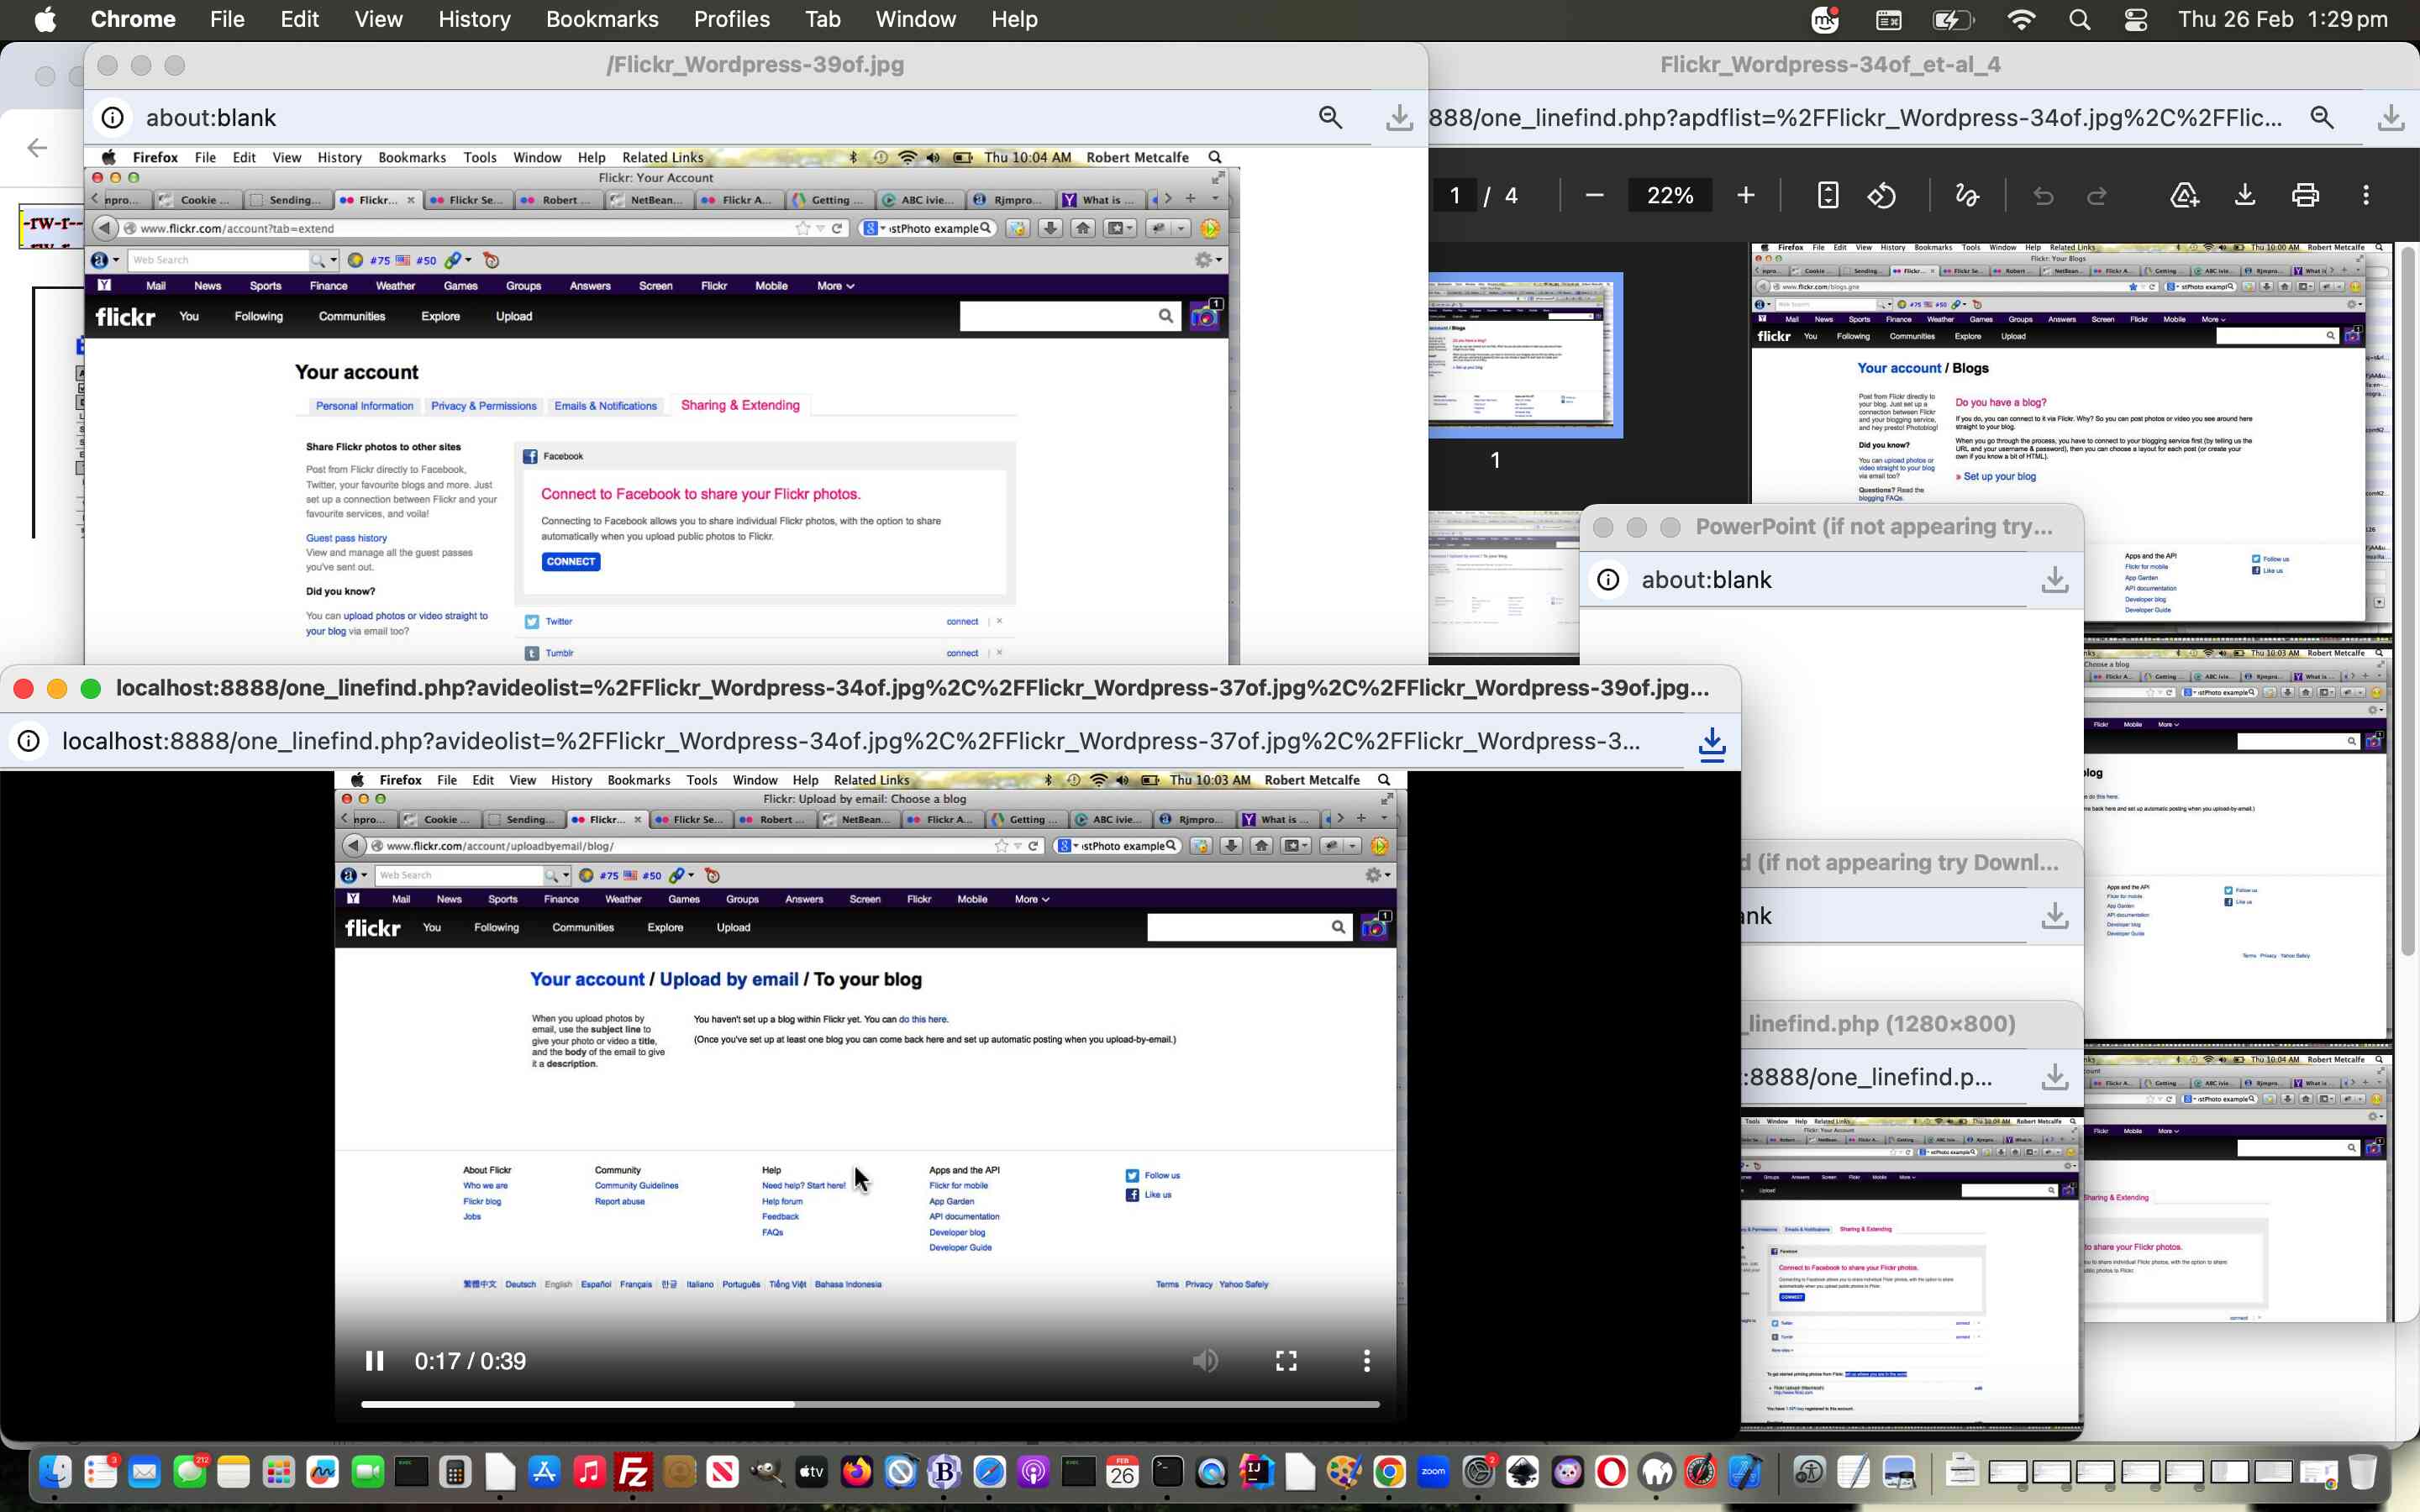Mute the video's audio
Screen dimensions: 2420x1512
point(1206,1360)
